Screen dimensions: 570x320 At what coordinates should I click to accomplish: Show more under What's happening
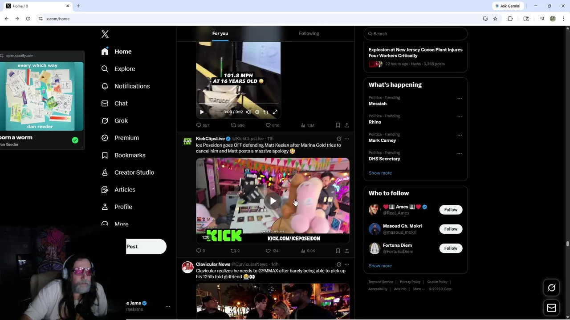point(380,173)
